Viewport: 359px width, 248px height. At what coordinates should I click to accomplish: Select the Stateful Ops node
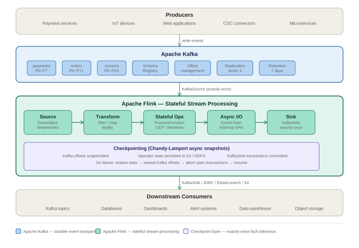169,122
